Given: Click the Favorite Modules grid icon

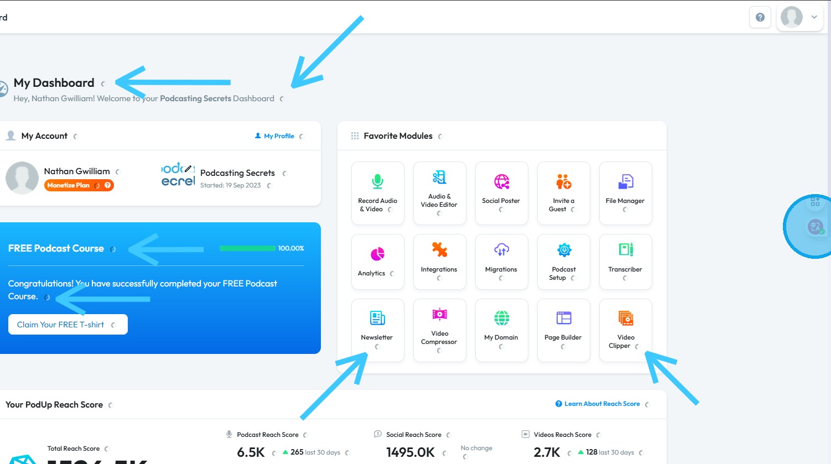Looking at the screenshot, I should [355, 136].
